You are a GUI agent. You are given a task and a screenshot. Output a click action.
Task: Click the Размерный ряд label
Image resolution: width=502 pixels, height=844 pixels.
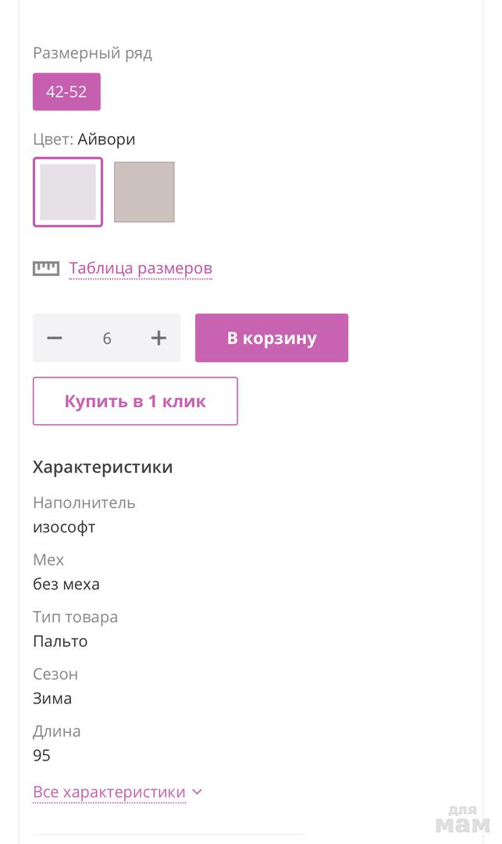92,54
